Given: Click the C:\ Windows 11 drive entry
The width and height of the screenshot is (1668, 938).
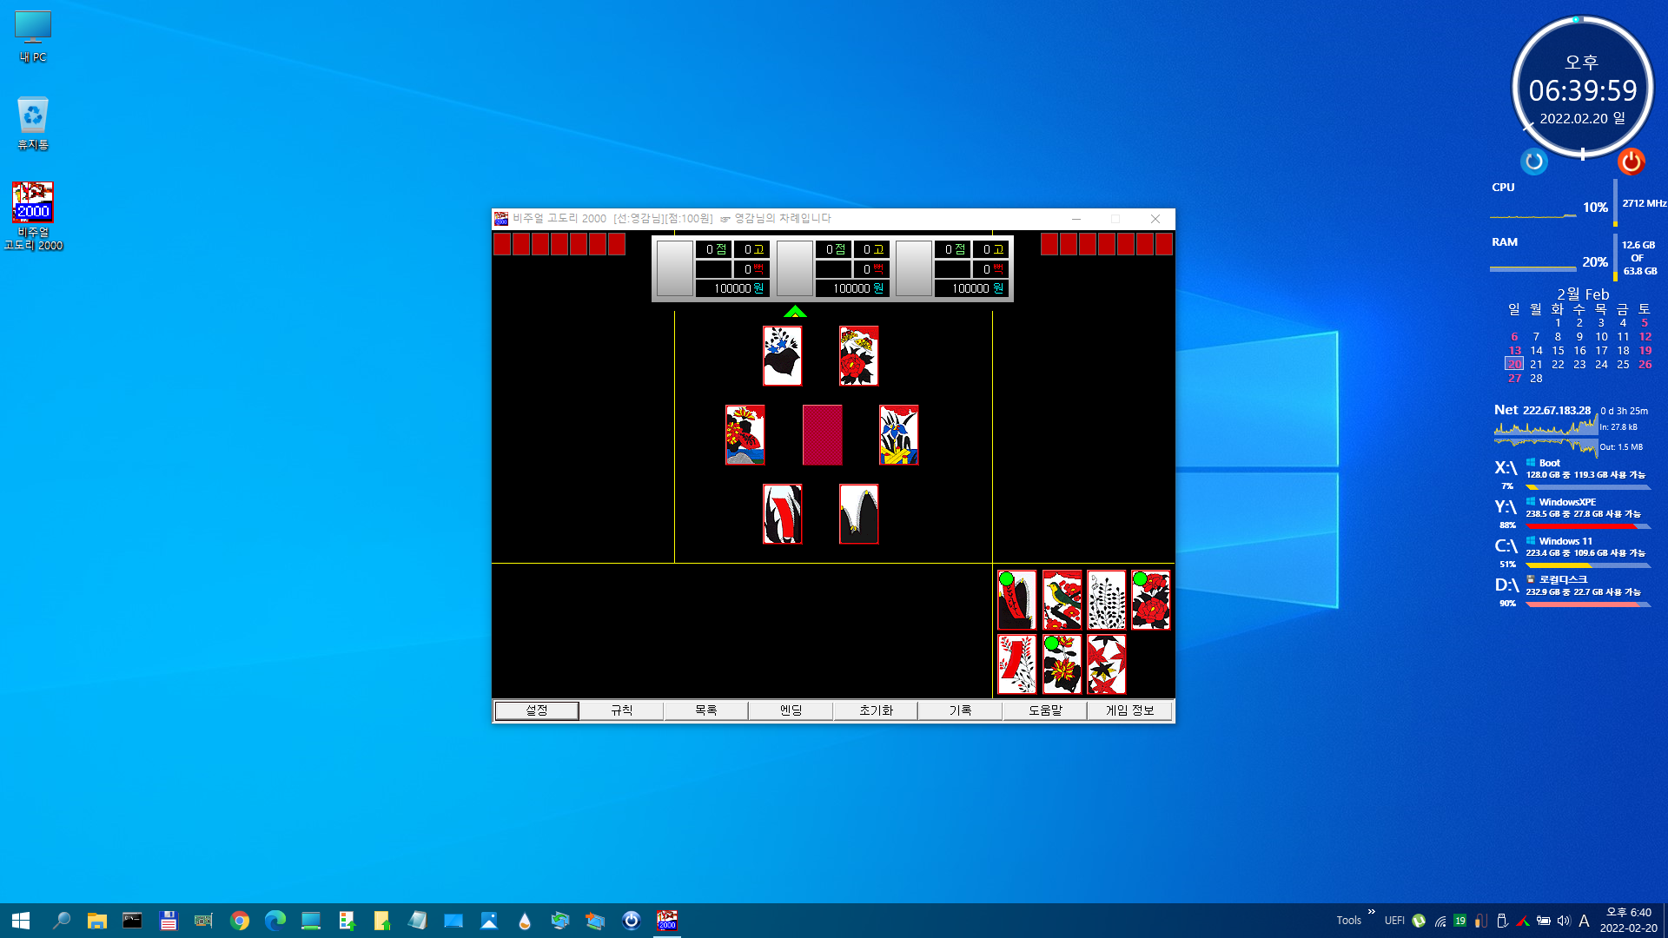Looking at the screenshot, I should click(1571, 551).
